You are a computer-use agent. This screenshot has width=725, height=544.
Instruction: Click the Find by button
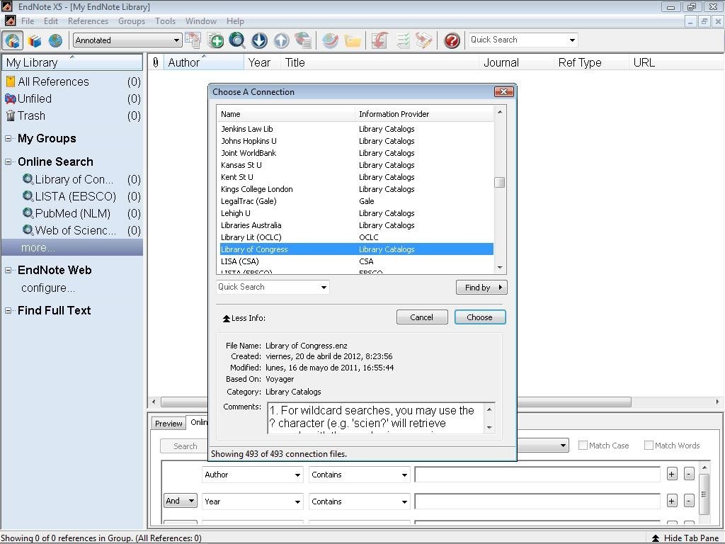click(x=481, y=288)
